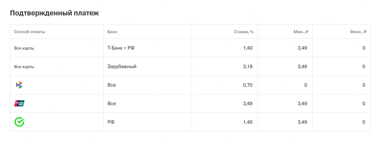
Task: Click Все карты in the Зарубежный row
Action: (x=24, y=67)
